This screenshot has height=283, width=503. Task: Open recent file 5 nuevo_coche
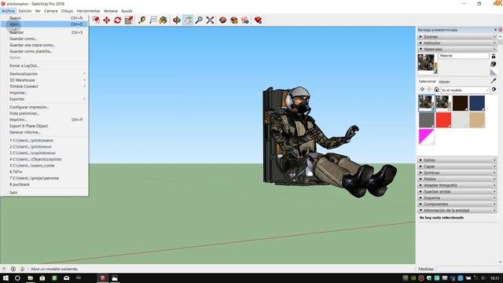(44, 166)
